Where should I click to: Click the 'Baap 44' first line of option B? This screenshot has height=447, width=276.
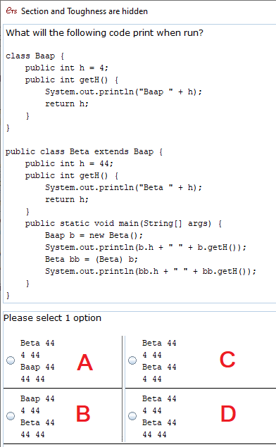pyautogui.click(x=37, y=398)
